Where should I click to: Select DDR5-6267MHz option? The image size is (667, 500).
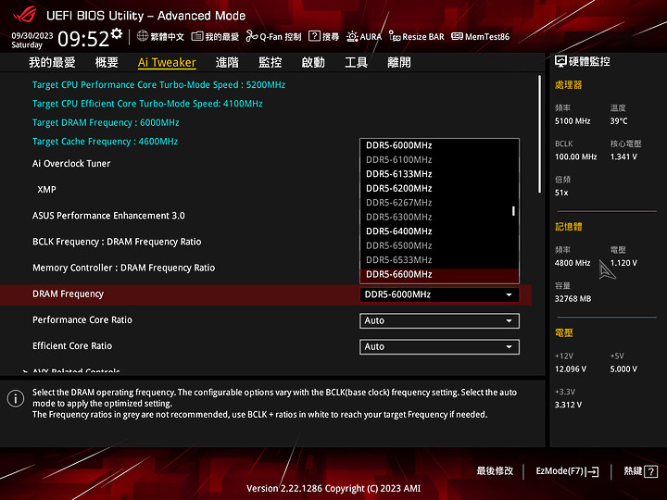pos(439,203)
